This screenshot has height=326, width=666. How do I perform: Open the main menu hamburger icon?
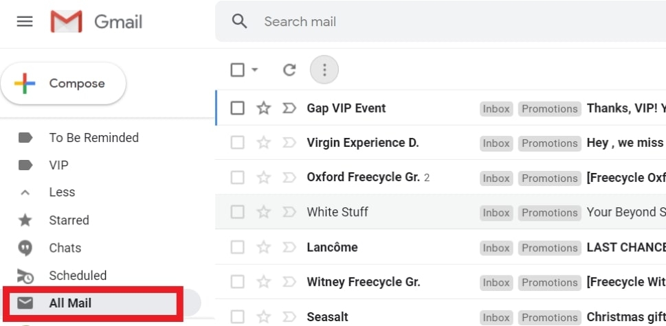click(x=25, y=22)
